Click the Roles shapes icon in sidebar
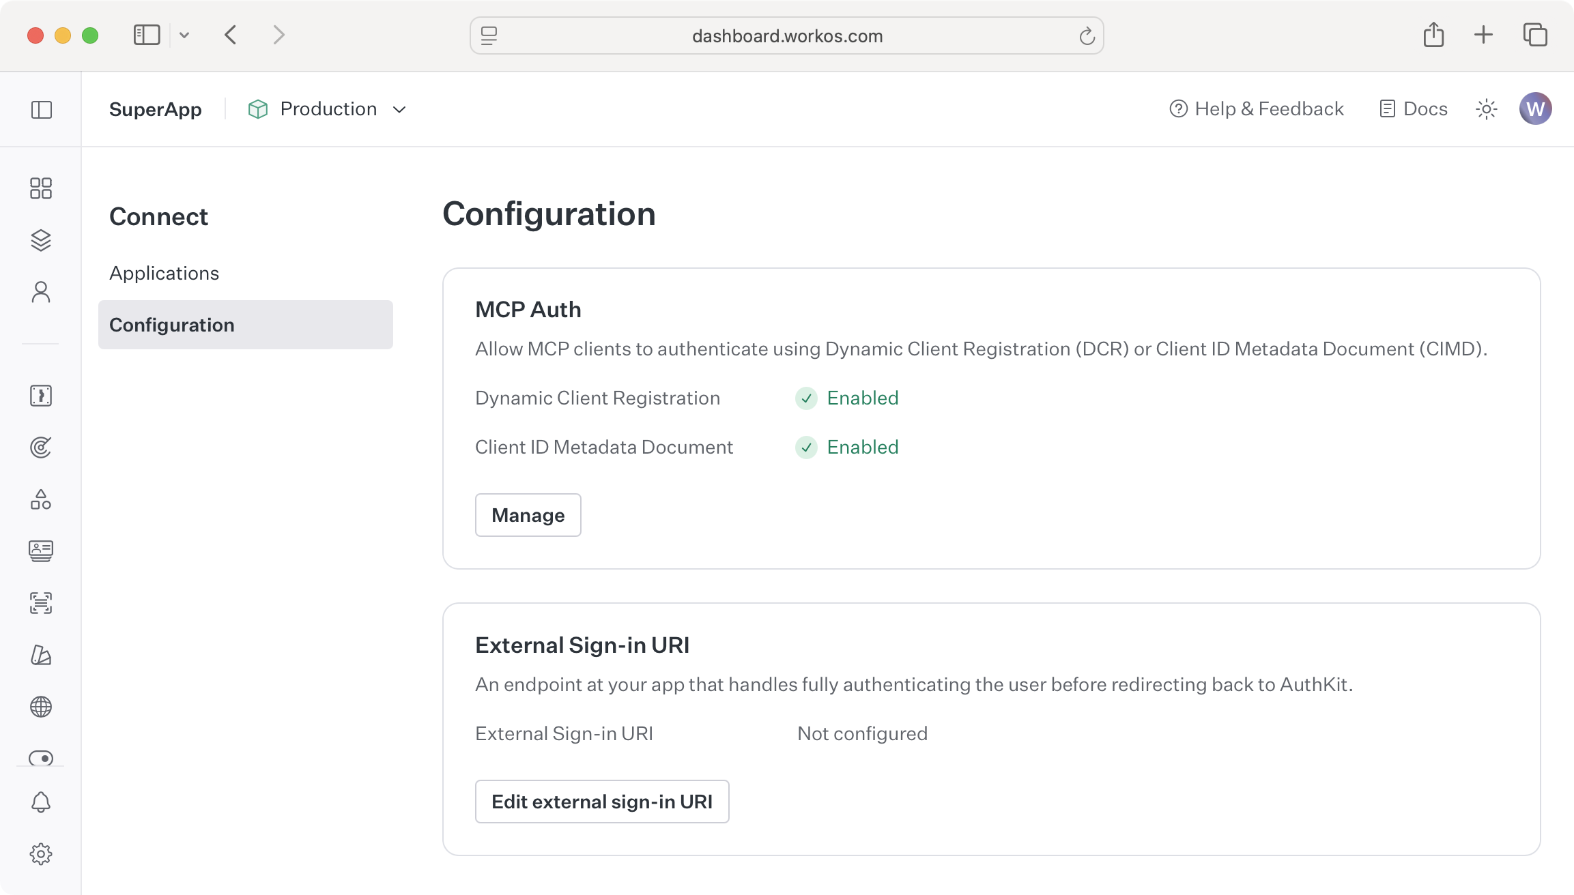The height and width of the screenshot is (895, 1574). pyautogui.click(x=41, y=500)
